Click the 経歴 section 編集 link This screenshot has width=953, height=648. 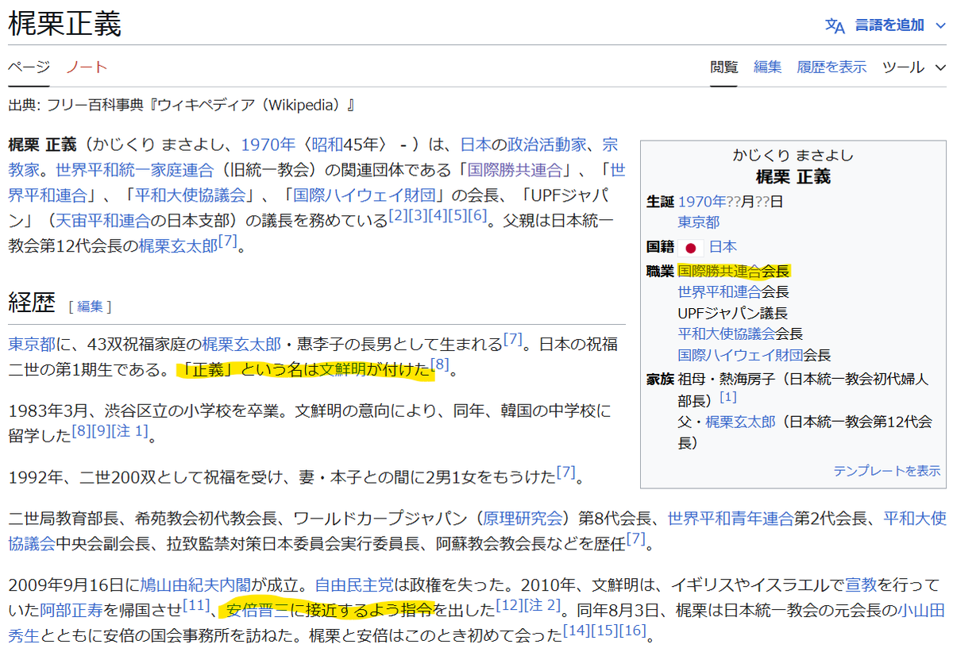pyautogui.click(x=90, y=306)
